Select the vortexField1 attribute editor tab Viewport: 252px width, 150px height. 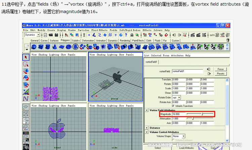tap(151, 62)
